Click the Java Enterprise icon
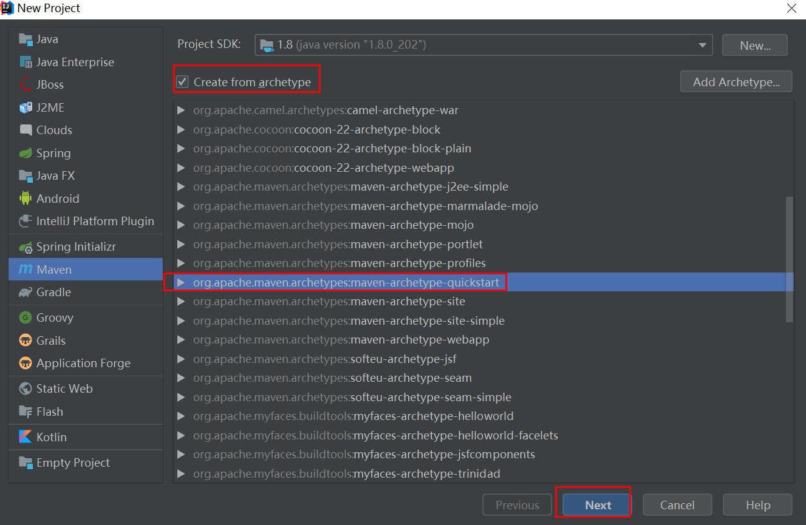 click(x=26, y=62)
